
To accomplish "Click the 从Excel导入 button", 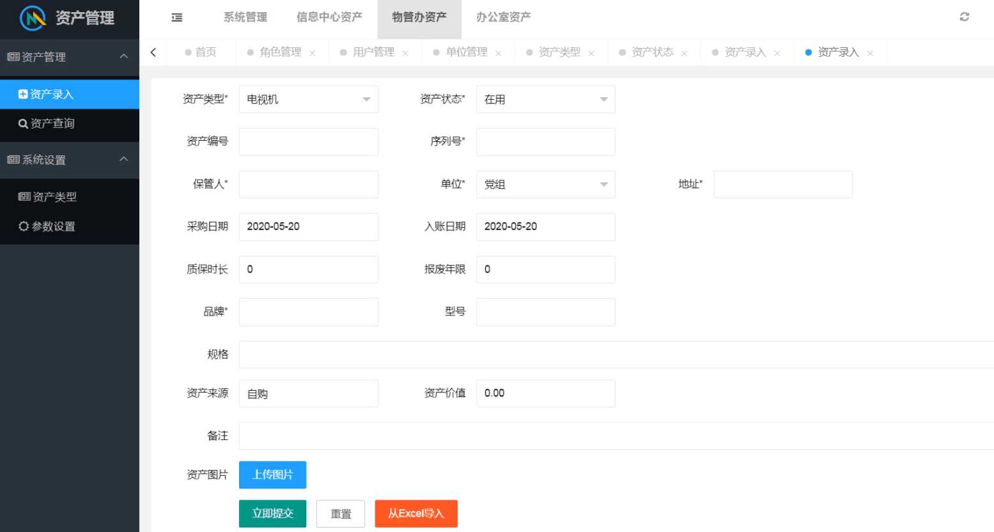I will (415, 513).
